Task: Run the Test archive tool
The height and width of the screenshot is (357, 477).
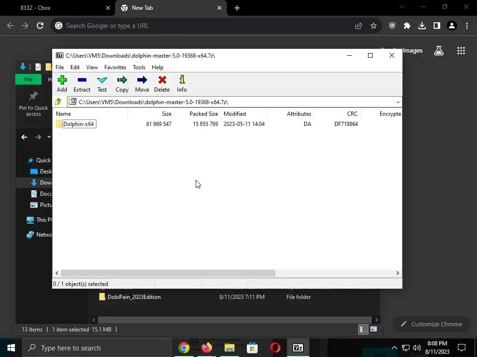Action: (x=102, y=84)
